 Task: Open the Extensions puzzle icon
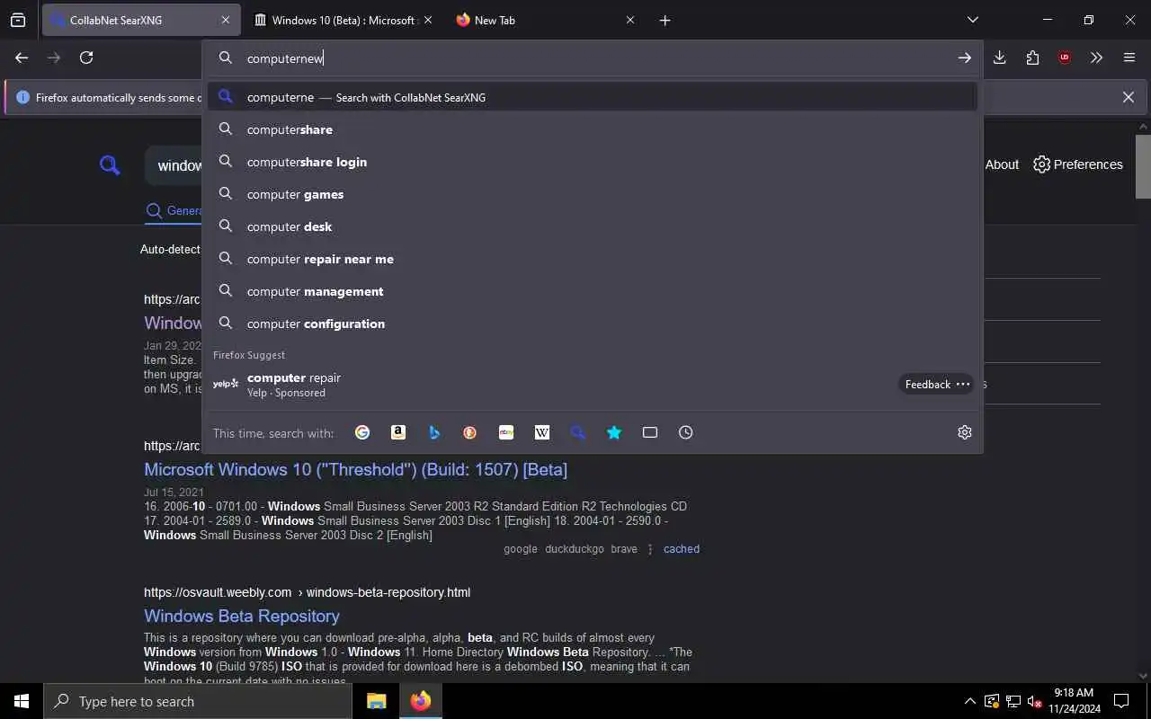click(x=1032, y=58)
